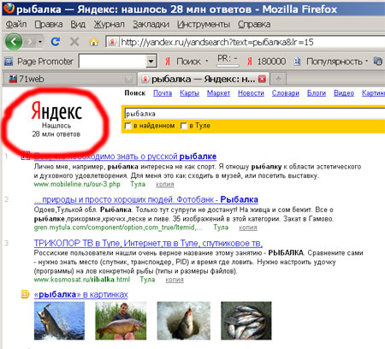
Task: Open the Почта link
Action: [163, 93]
